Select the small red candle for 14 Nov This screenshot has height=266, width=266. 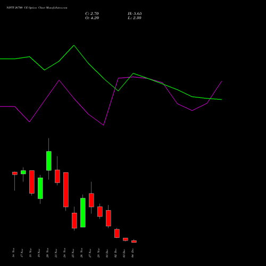(15, 173)
